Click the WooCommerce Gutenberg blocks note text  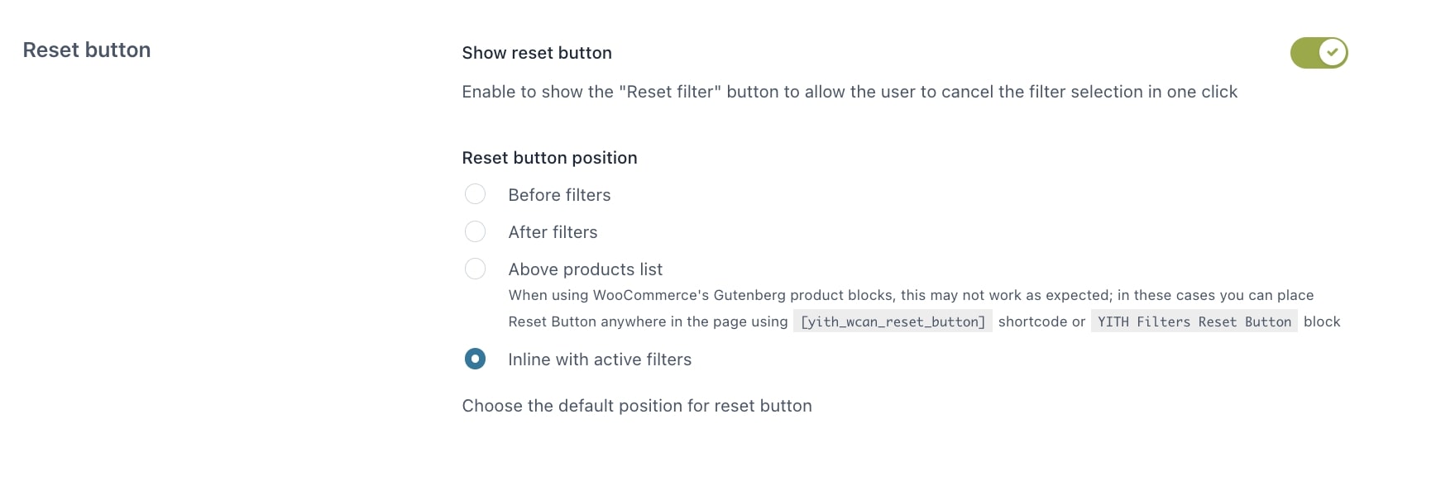tap(911, 295)
